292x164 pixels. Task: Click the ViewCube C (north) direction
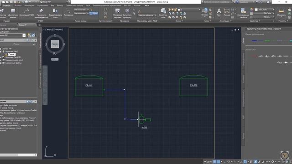pyautogui.click(x=55, y=36)
